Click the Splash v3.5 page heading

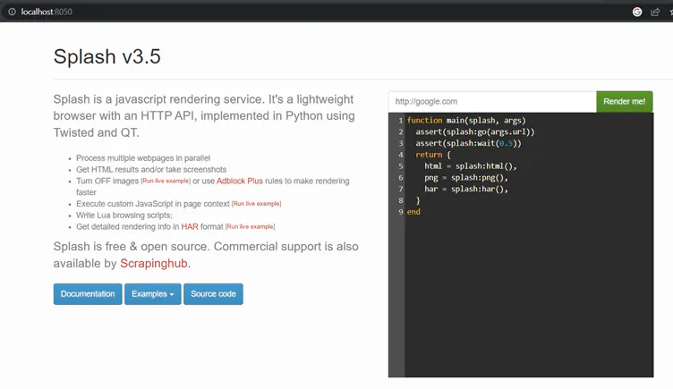[x=106, y=56]
